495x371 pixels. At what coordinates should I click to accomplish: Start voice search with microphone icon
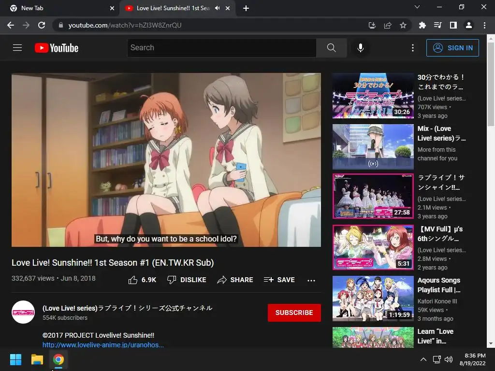pos(361,48)
